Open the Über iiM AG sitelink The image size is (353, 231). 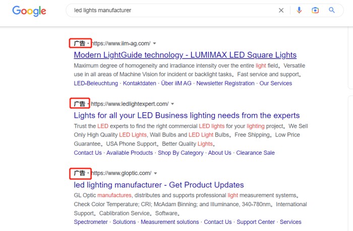[x=176, y=83]
